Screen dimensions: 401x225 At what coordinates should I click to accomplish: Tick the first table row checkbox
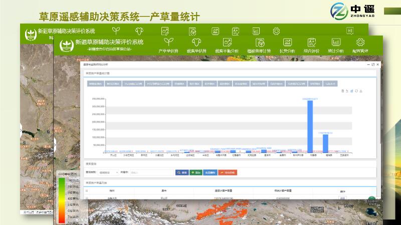tap(87, 198)
